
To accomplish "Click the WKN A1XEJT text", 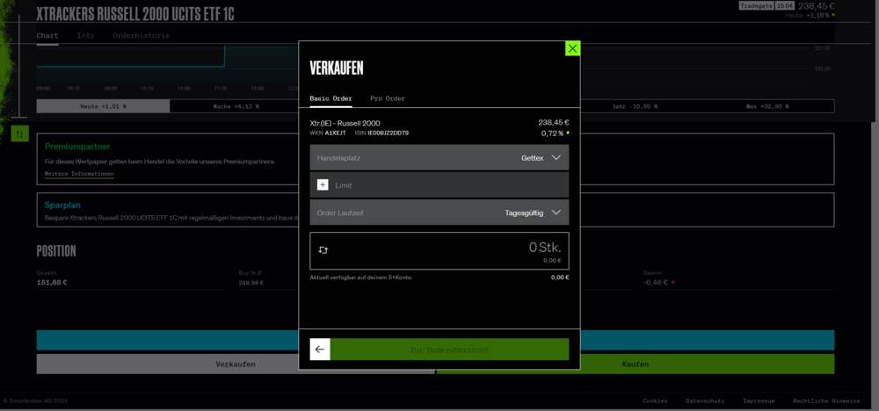I will pos(328,133).
